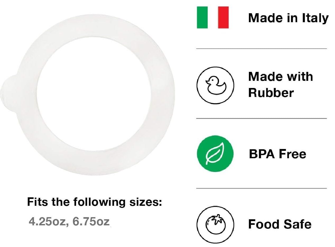
Task: Click the "Fits the following sizes:" heading
Action: click(94, 202)
